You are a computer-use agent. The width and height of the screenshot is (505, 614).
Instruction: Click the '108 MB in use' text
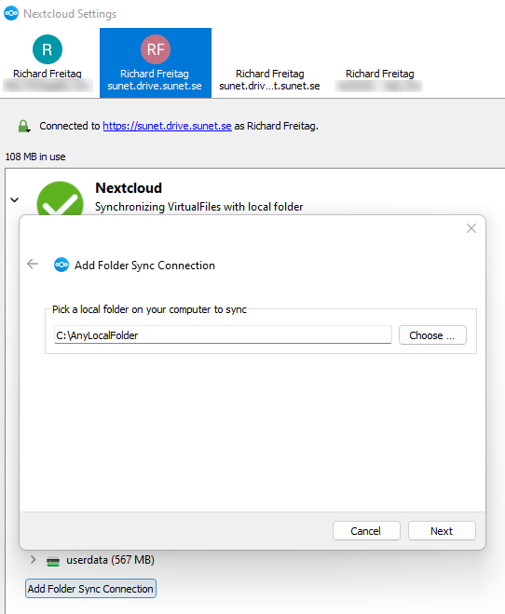[35, 157]
